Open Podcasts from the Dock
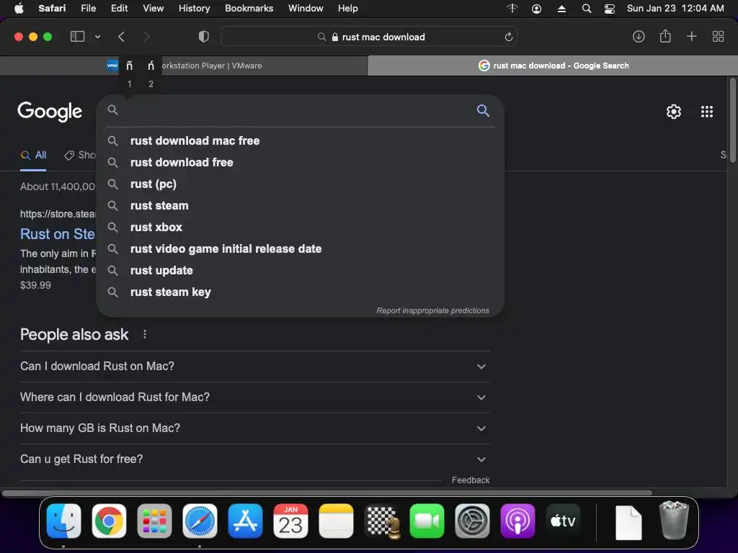This screenshot has width=738, height=553. (x=517, y=521)
